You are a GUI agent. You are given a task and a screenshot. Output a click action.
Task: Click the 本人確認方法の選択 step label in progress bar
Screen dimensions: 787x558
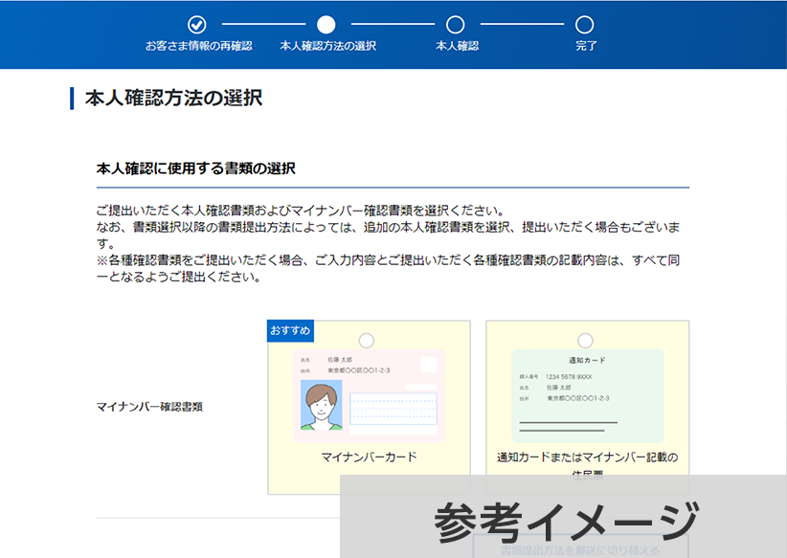point(327,46)
